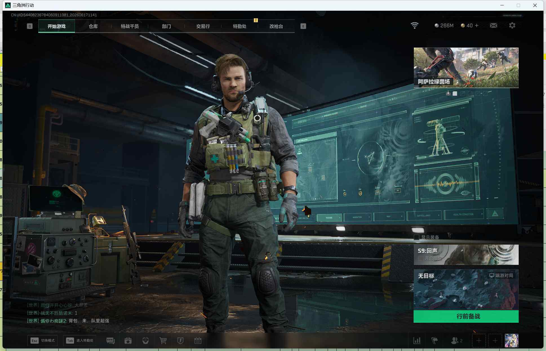Open the 改枪台 tab
The height and width of the screenshot is (351, 546).
tap(276, 26)
